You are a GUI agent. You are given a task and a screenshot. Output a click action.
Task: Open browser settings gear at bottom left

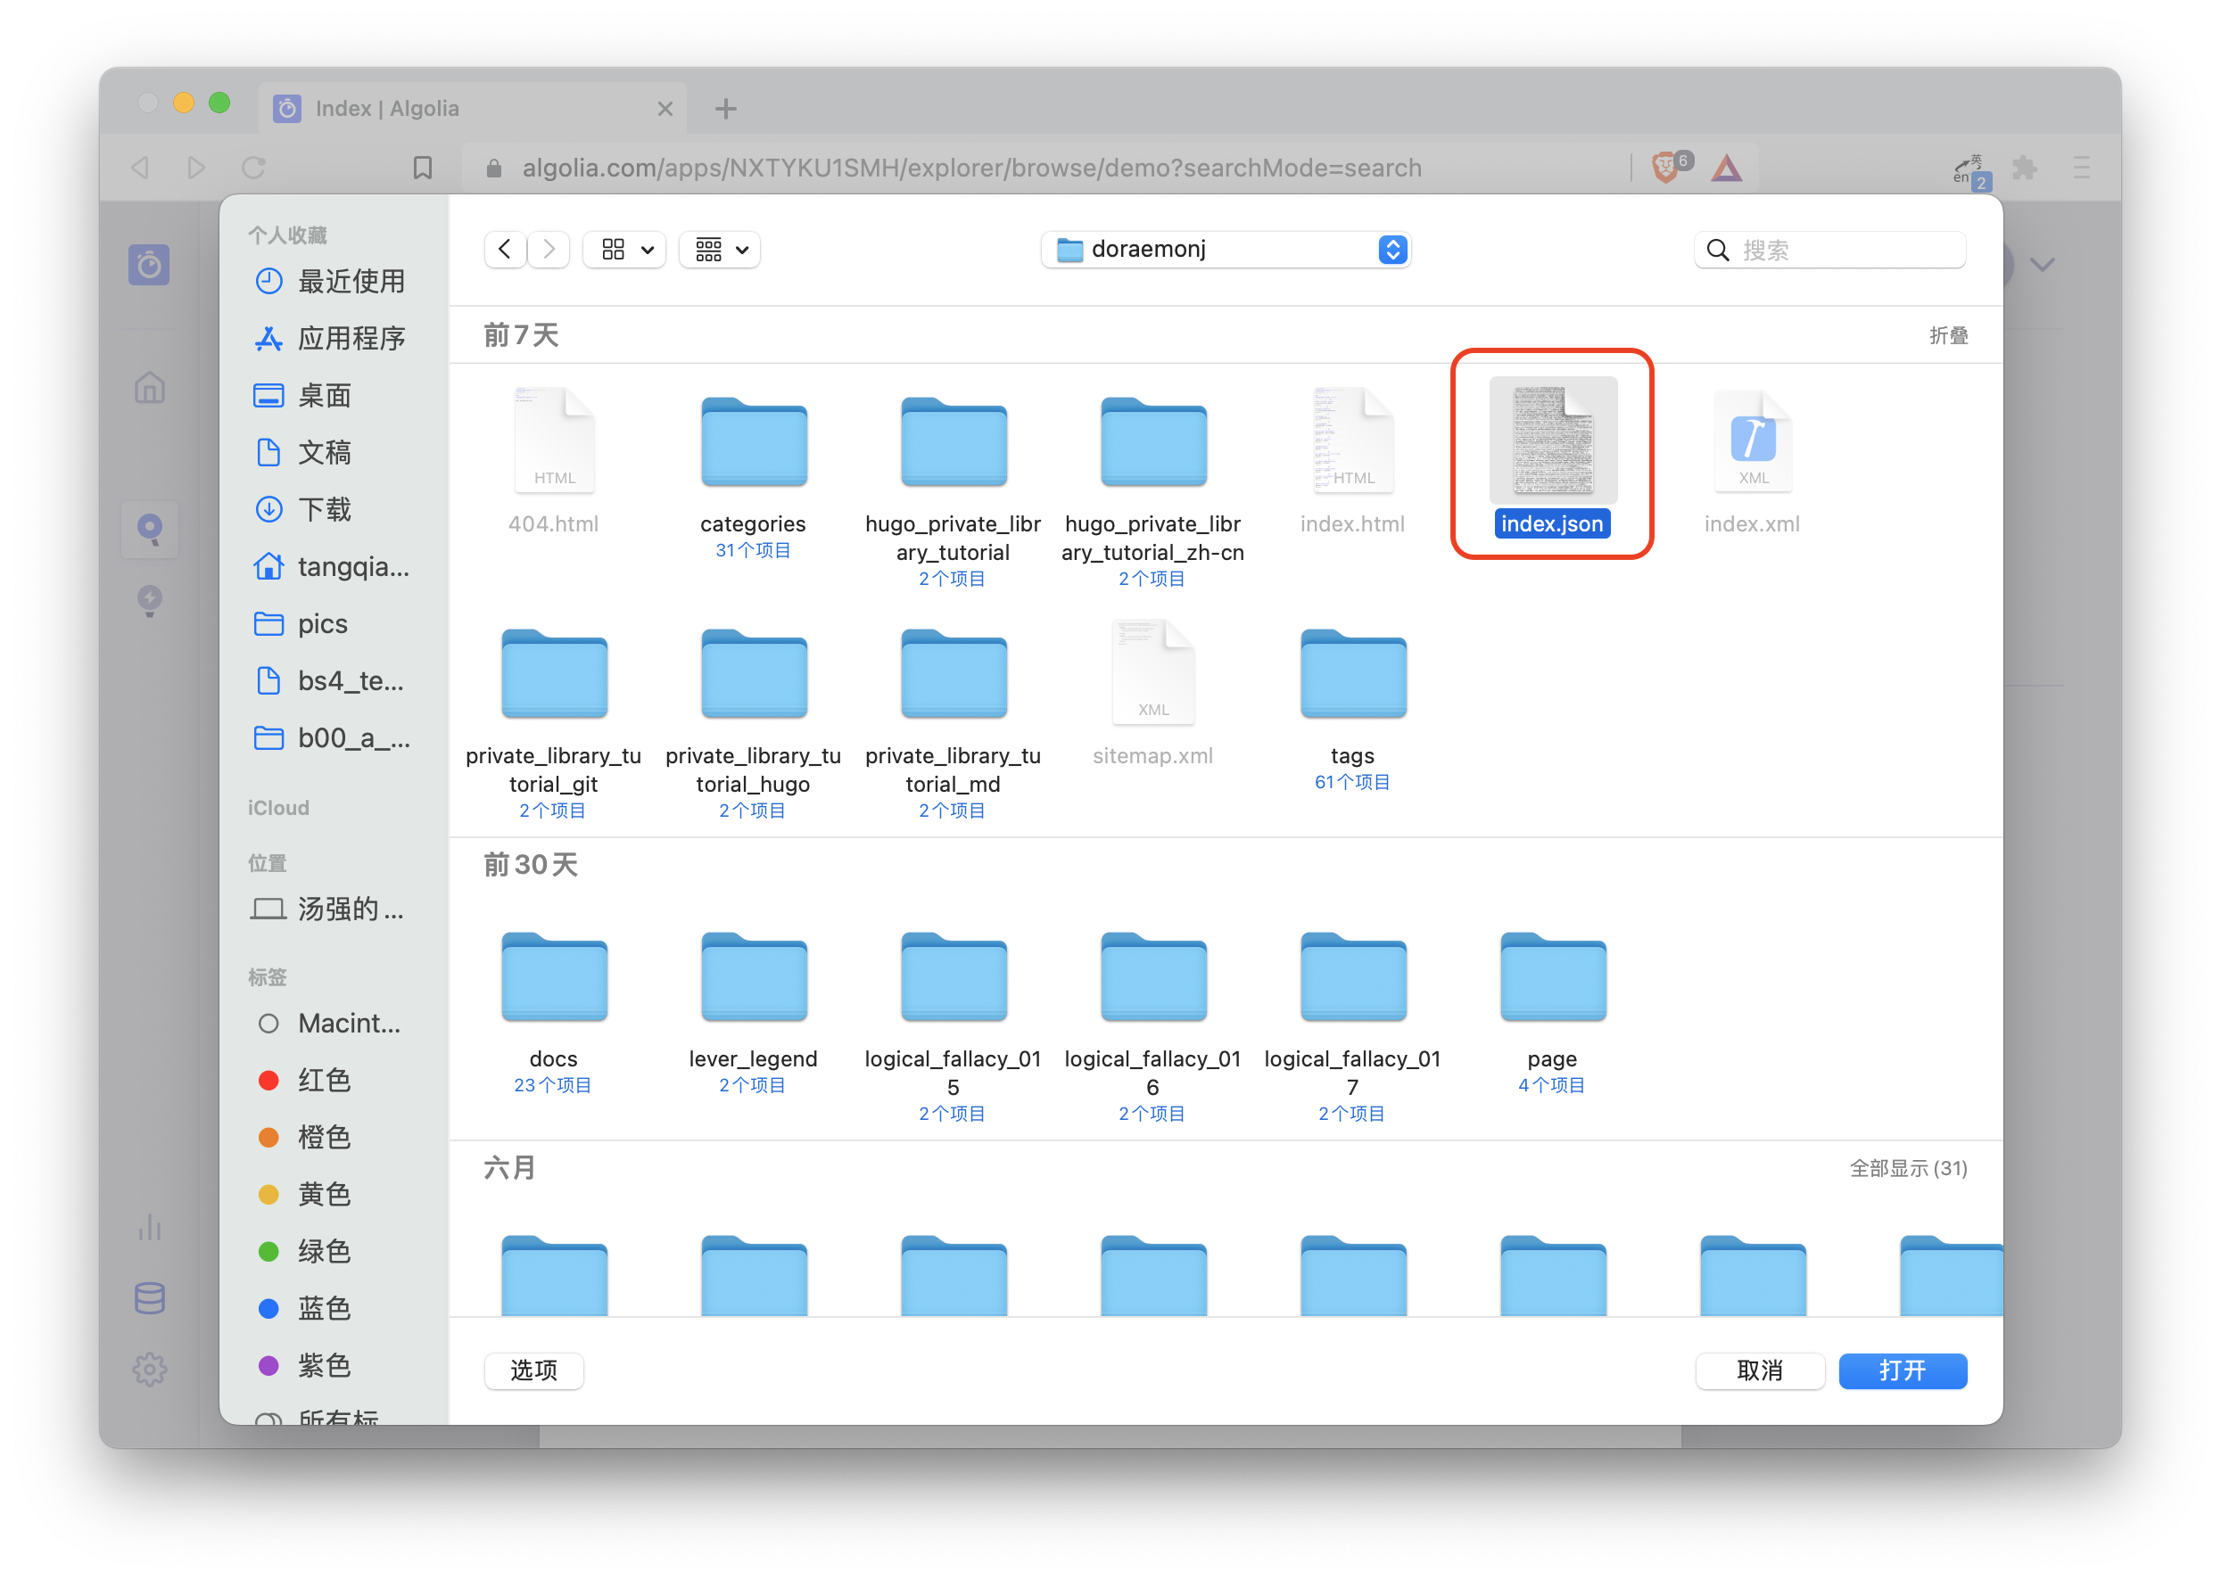click(150, 1369)
